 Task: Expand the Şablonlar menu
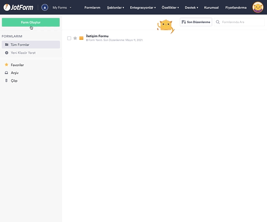tap(115, 8)
